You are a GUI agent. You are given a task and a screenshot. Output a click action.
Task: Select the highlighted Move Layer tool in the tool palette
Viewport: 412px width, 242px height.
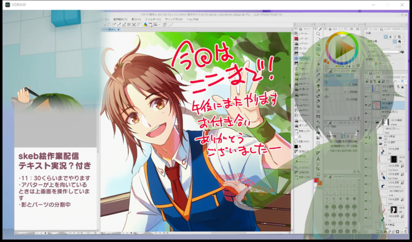point(318,49)
